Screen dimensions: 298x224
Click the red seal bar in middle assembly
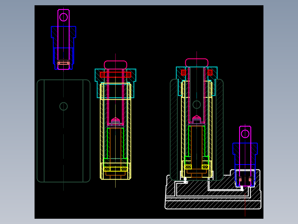(115, 75)
